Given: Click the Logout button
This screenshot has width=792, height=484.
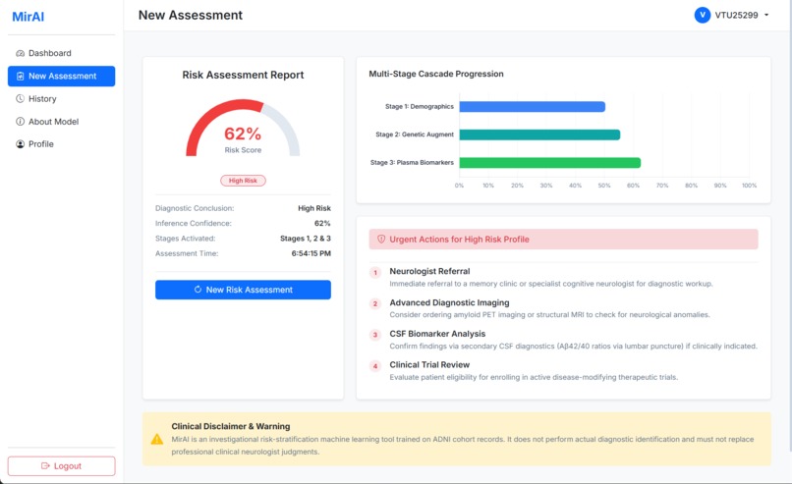Looking at the screenshot, I should coord(61,465).
